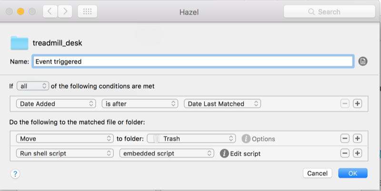This screenshot has width=381, height=191.
Task: Open the 'all' conditions match dropdown
Action: point(32,86)
